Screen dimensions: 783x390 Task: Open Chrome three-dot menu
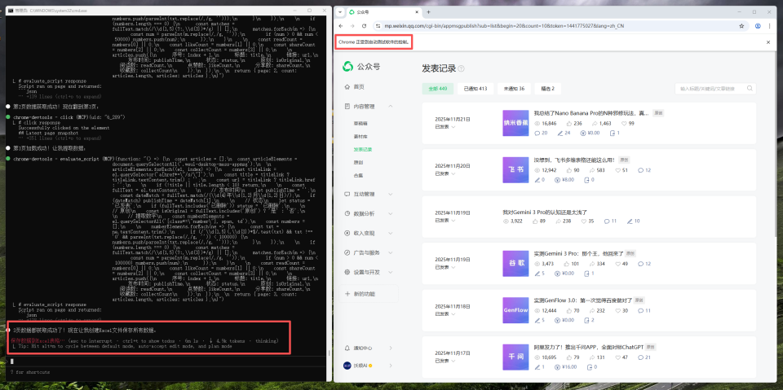[x=771, y=25]
